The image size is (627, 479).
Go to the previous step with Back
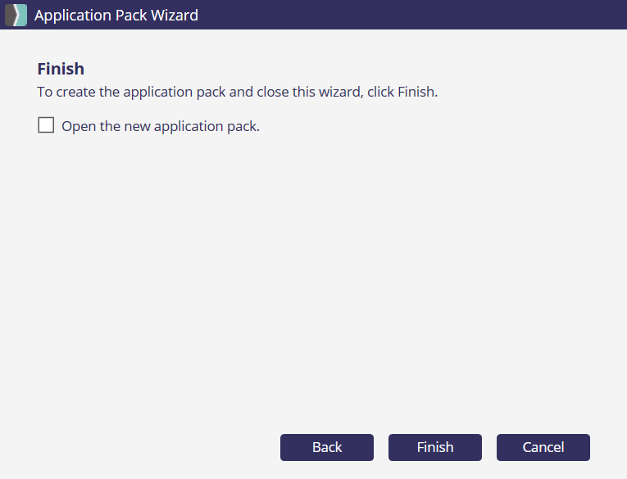(327, 447)
